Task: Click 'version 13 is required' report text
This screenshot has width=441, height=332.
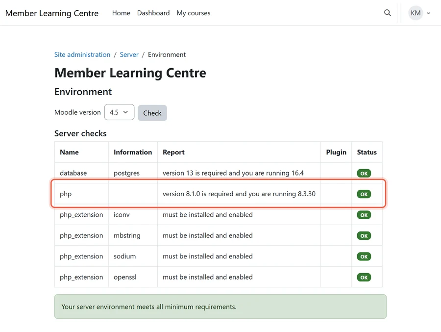Action: click(x=233, y=173)
